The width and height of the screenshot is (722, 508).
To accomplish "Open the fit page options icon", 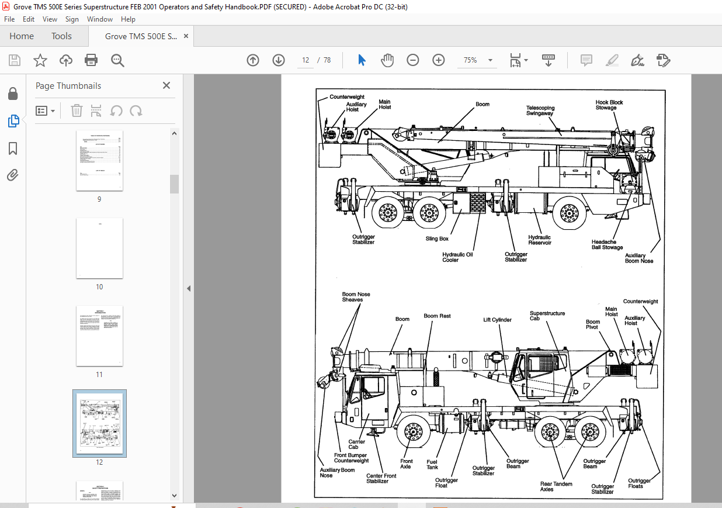I will (515, 60).
